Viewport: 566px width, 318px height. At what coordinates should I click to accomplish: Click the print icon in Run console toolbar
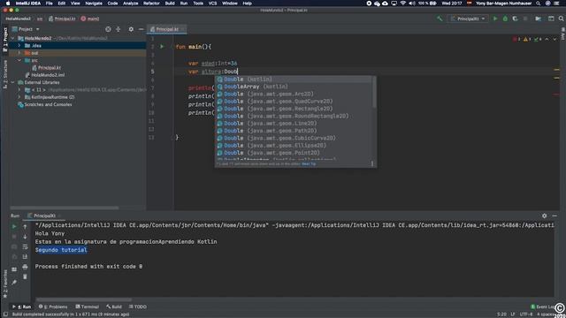click(25, 267)
